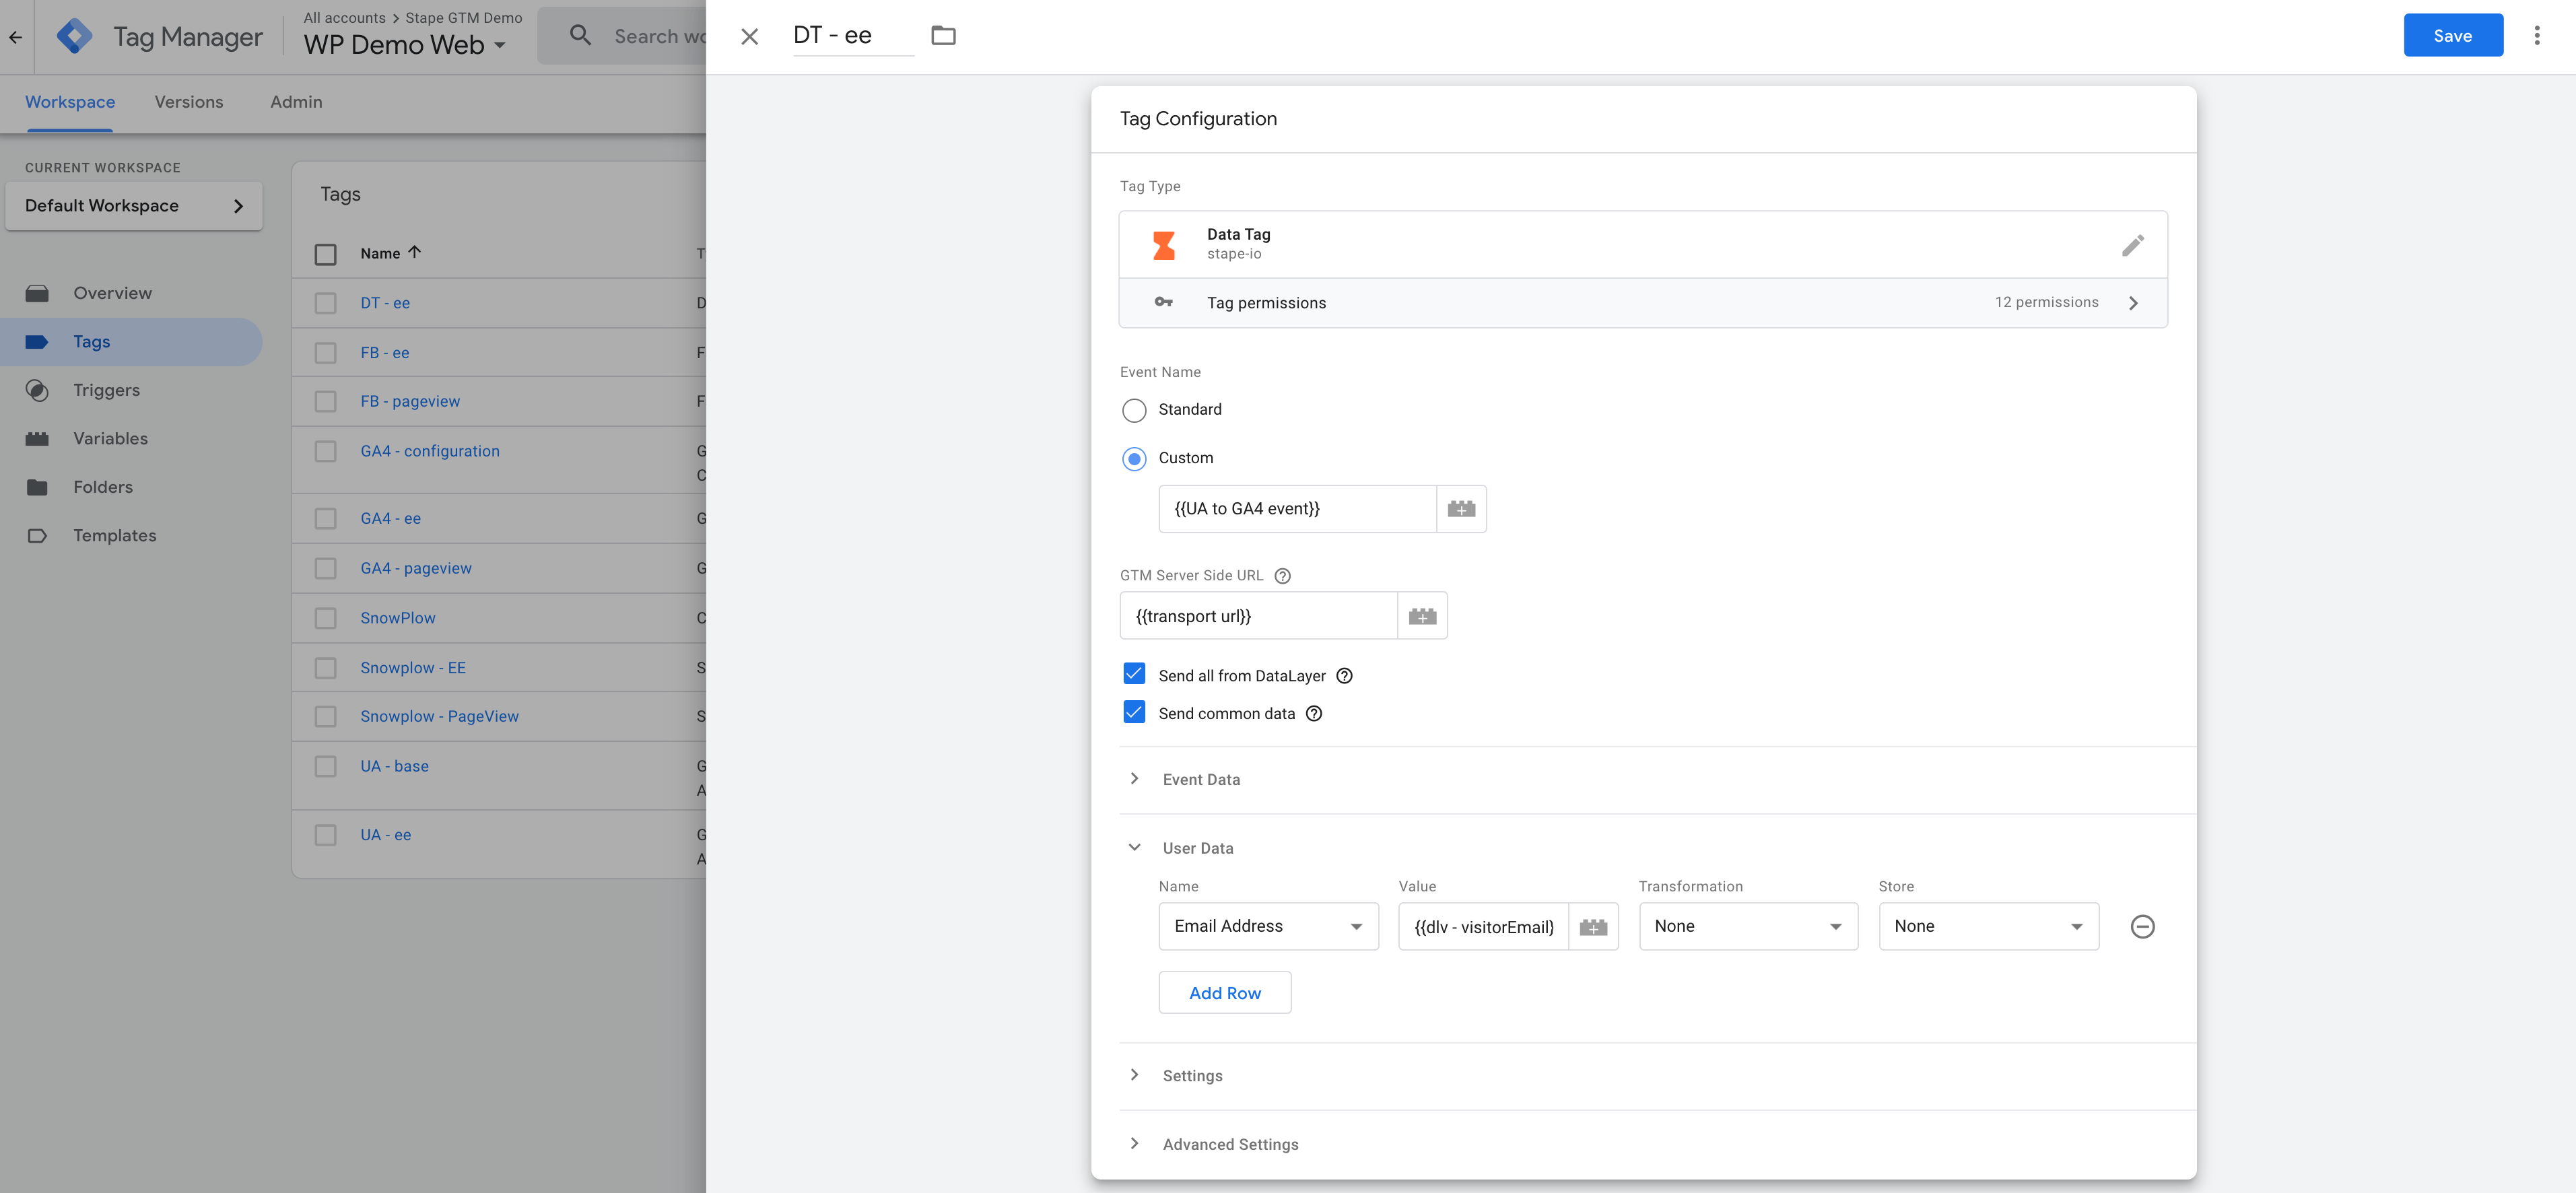This screenshot has width=2576, height=1193.
Task: Open Tag permissions details chevron
Action: click(x=2133, y=303)
